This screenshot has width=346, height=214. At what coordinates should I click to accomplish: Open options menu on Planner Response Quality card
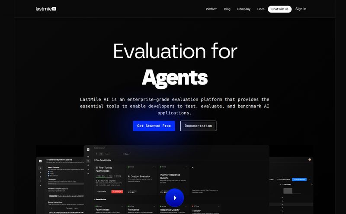point(186,167)
